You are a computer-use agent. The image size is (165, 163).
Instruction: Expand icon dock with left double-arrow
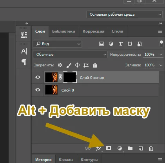click(27, 24)
